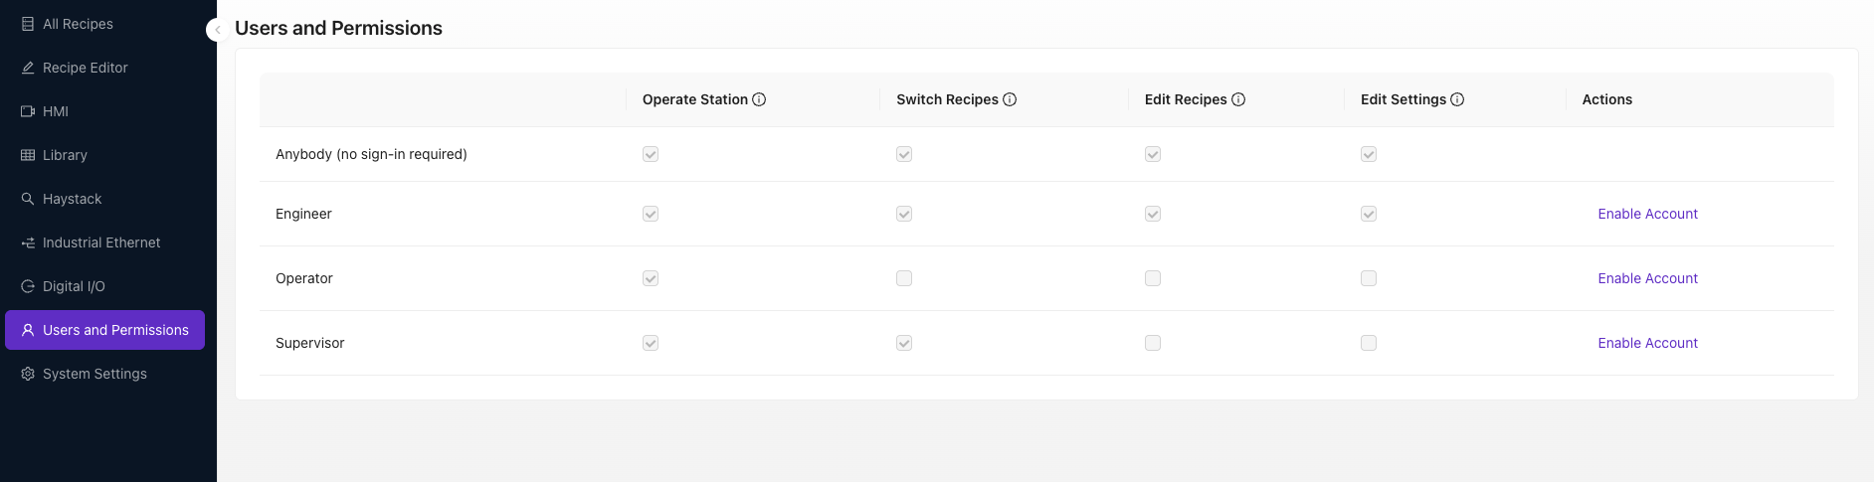Click Enable Account for Supervisor
The height and width of the screenshot is (482, 1874).
click(x=1647, y=343)
